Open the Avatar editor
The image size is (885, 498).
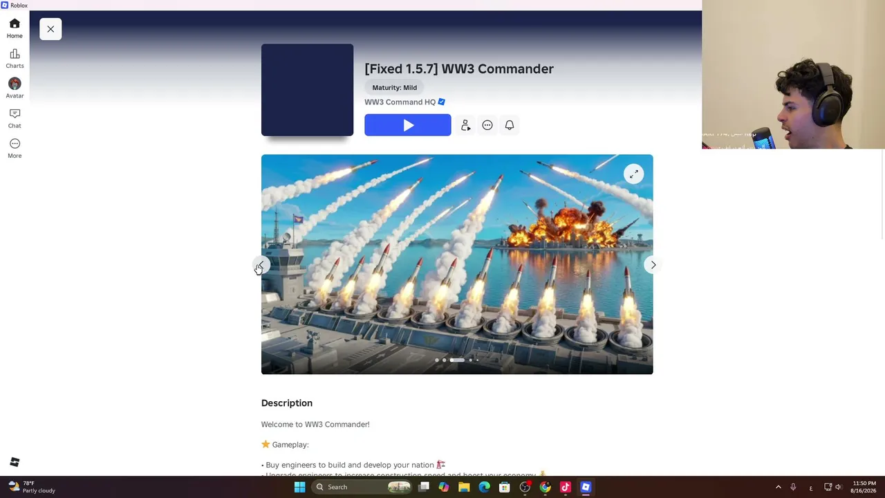(15, 88)
